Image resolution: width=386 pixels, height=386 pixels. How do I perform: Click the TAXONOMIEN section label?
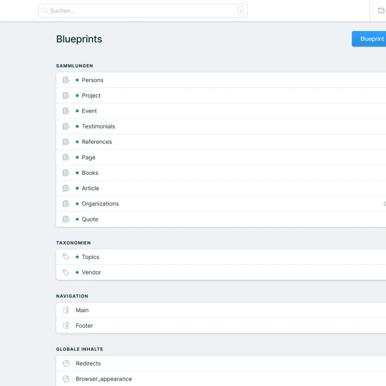pyautogui.click(x=73, y=243)
